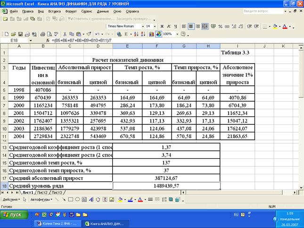Insert WordArt from the drawing toolbar
Image resolution: width=304 pixels, height=228 pixels.
[91, 200]
